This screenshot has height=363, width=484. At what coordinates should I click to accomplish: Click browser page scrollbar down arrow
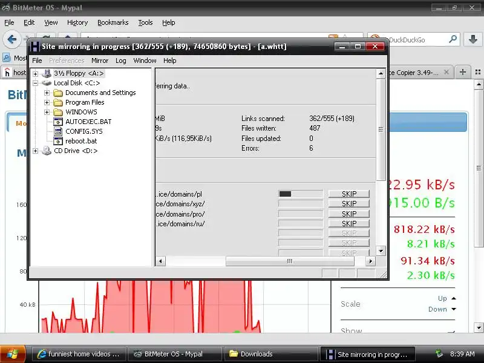(x=479, y=327)
